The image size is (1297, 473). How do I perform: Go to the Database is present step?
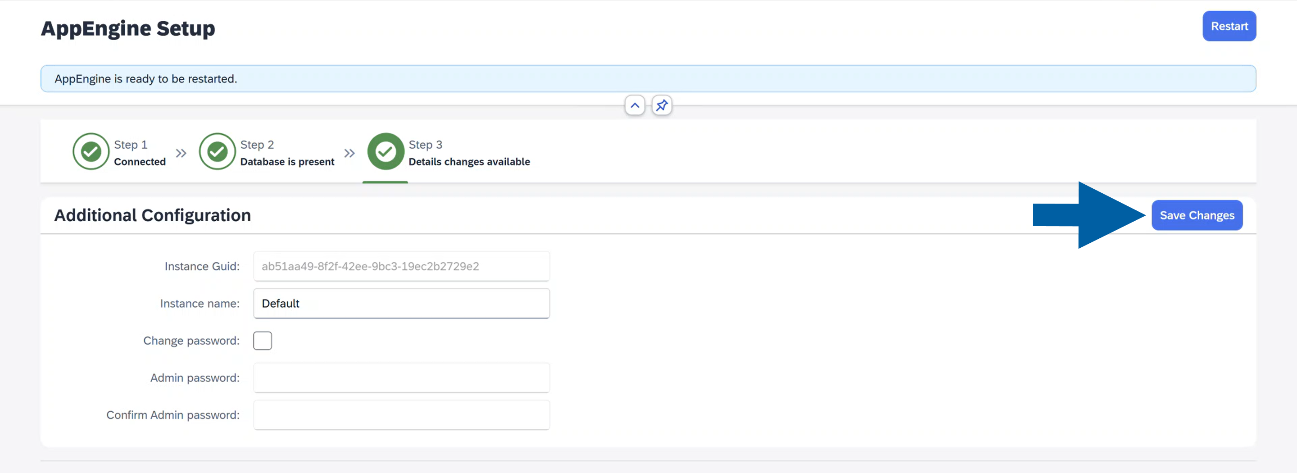pos(287,162)
